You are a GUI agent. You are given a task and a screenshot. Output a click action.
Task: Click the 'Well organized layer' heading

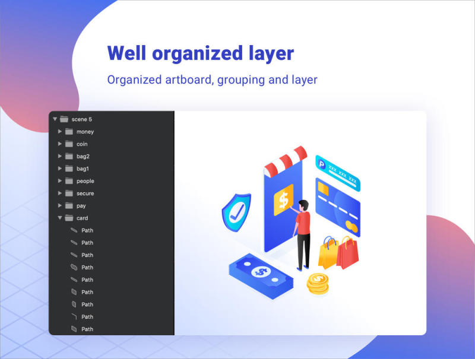point(200,53)
